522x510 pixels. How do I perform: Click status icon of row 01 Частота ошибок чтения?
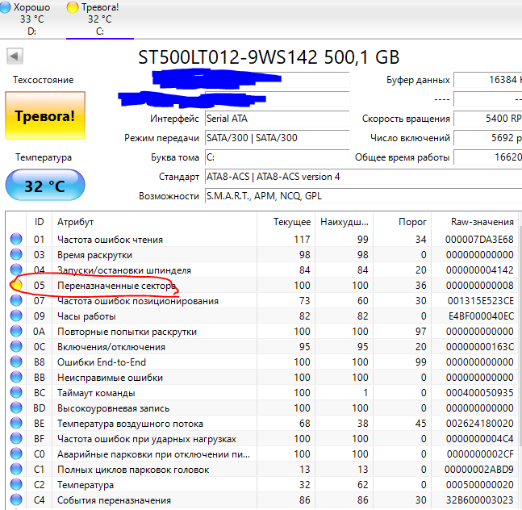pyautogui.click(x=16, y=239)
